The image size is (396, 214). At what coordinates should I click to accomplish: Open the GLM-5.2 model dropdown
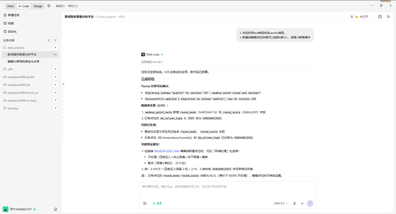point(281,204)
